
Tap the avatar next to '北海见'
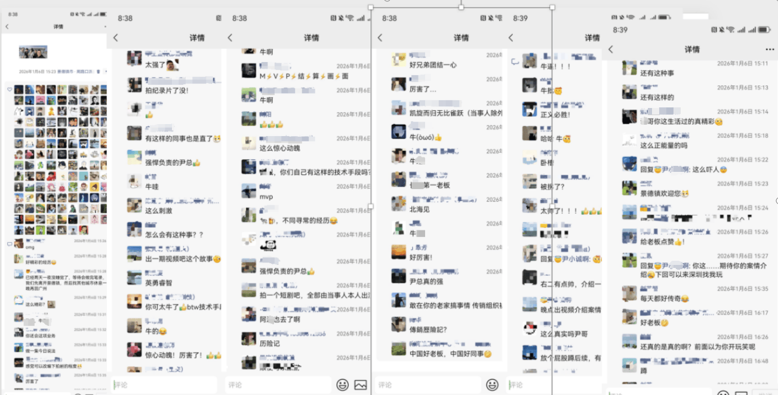click(399, 204)
